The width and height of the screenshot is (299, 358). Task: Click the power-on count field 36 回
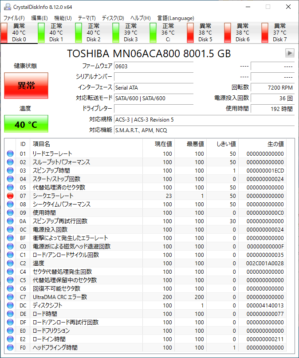[272, 98]
